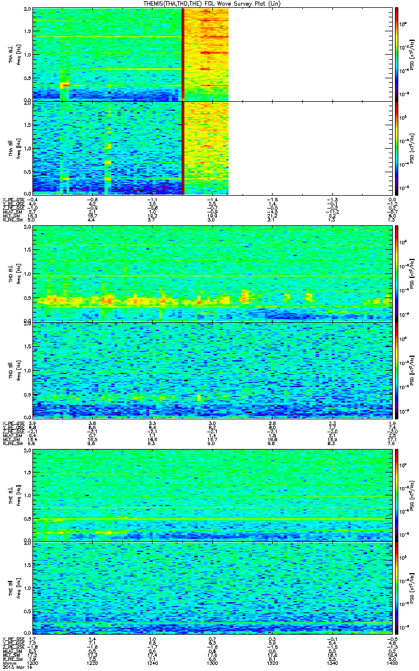Click the PSD color bar beside THD B-parallel panel
The image size is (419, 671).
point(397,370)
